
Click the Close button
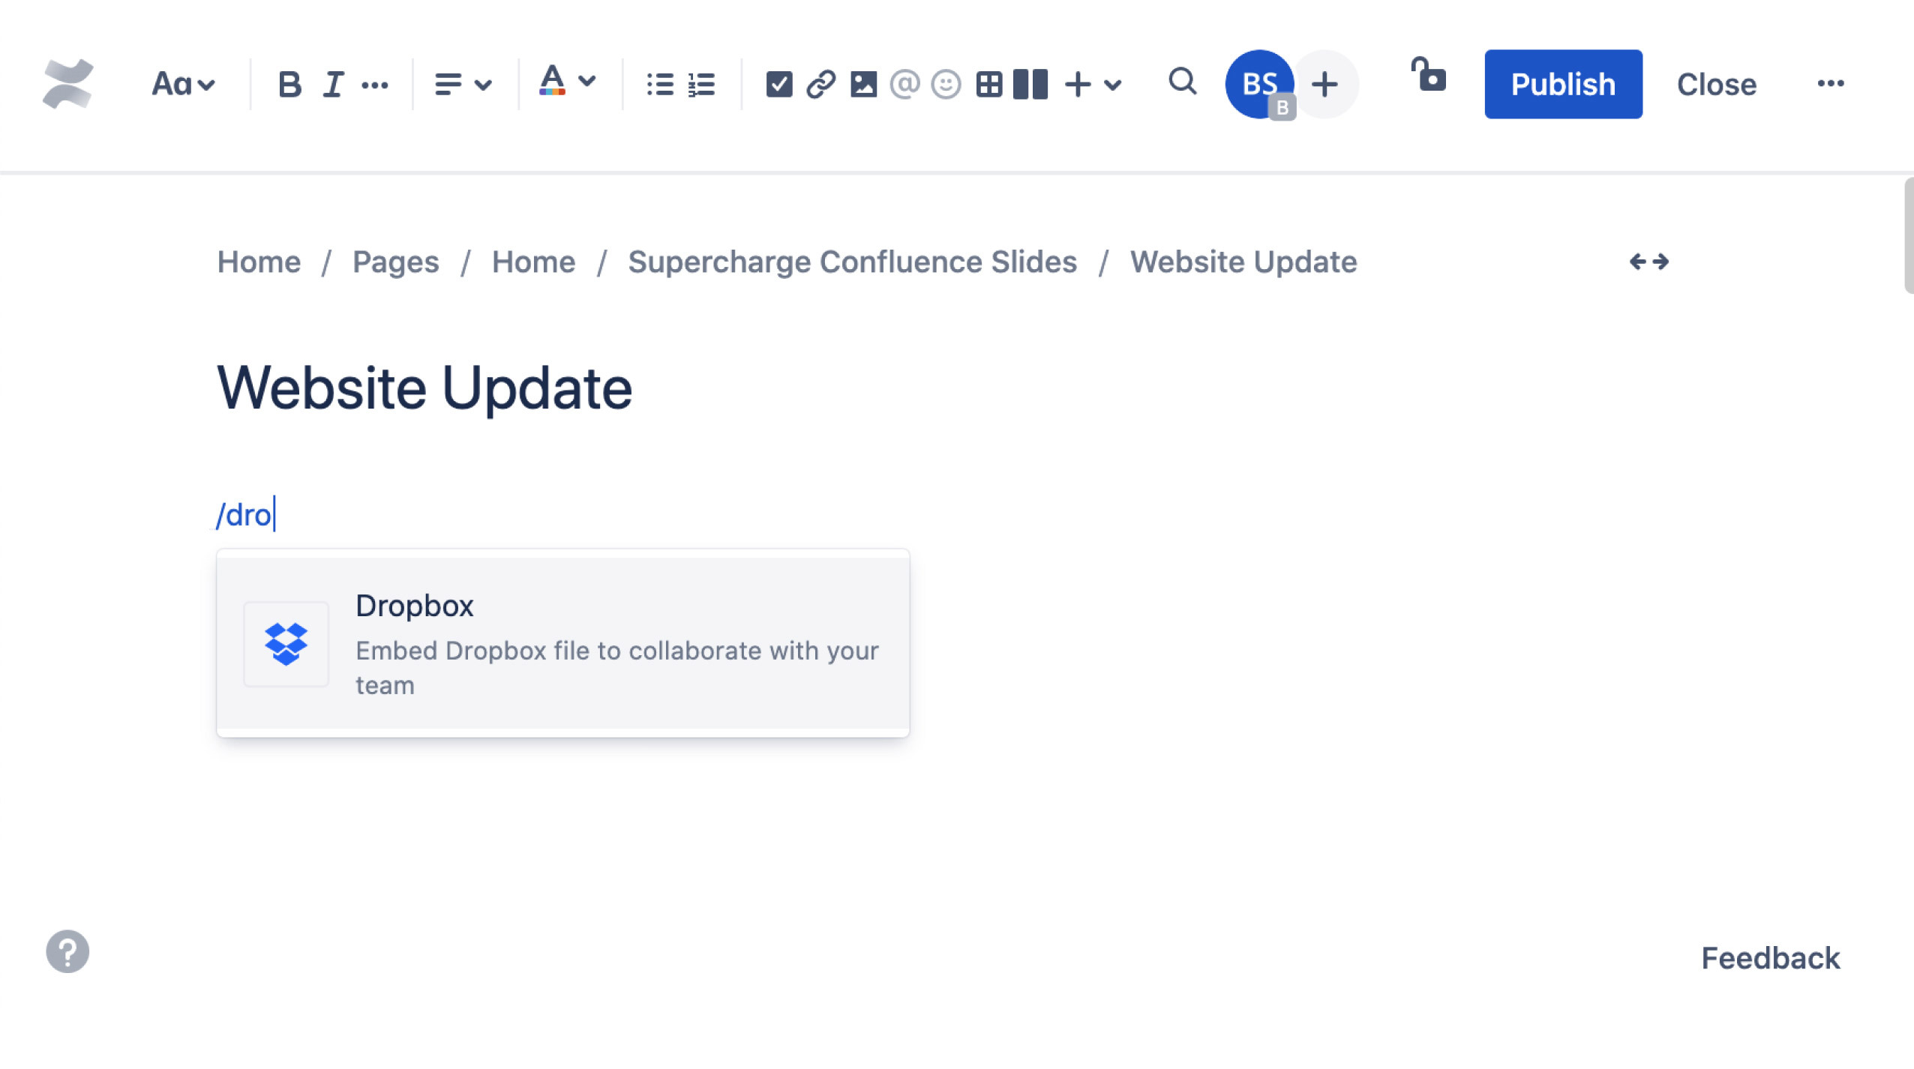[1715, 84]
